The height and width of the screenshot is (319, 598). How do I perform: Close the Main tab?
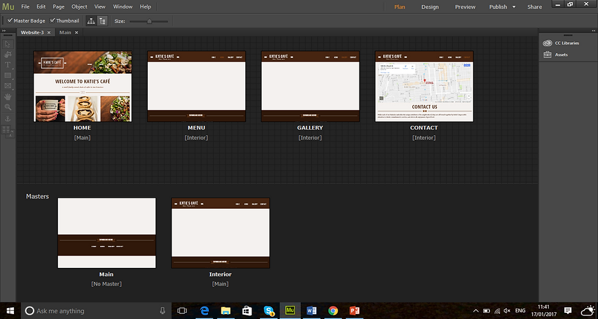(x=76, y=32)
